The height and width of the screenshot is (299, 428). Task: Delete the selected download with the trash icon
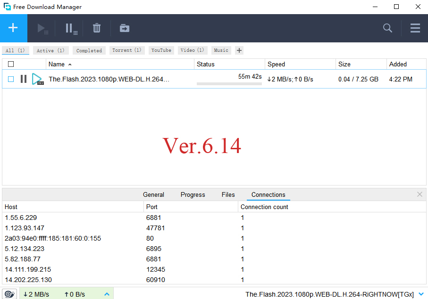[x=97, y=28]
